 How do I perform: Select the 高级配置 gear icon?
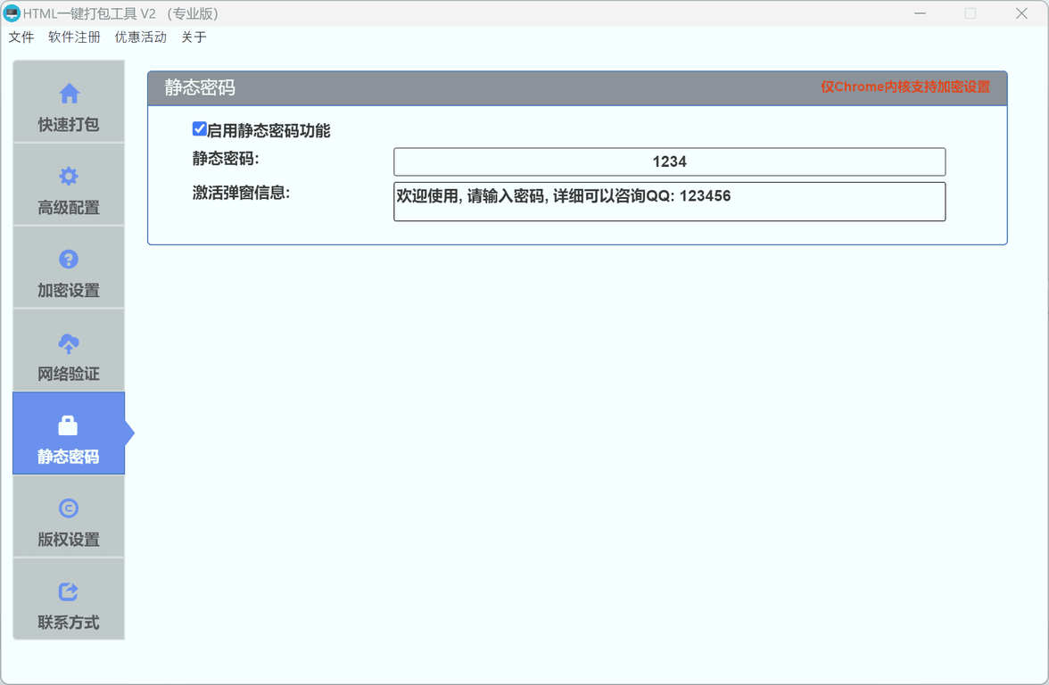click(69, 177)
